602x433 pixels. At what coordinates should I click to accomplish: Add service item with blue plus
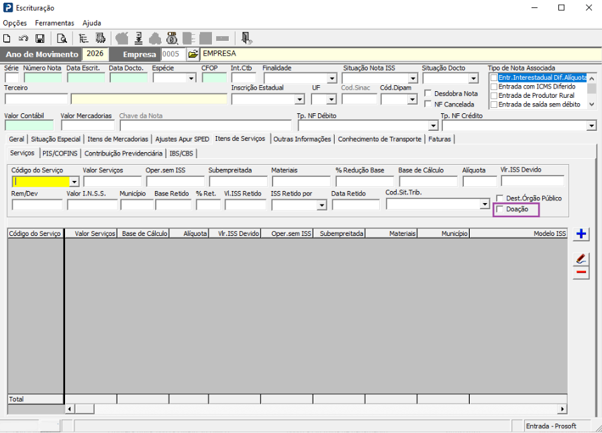click(x=581, y=233)
